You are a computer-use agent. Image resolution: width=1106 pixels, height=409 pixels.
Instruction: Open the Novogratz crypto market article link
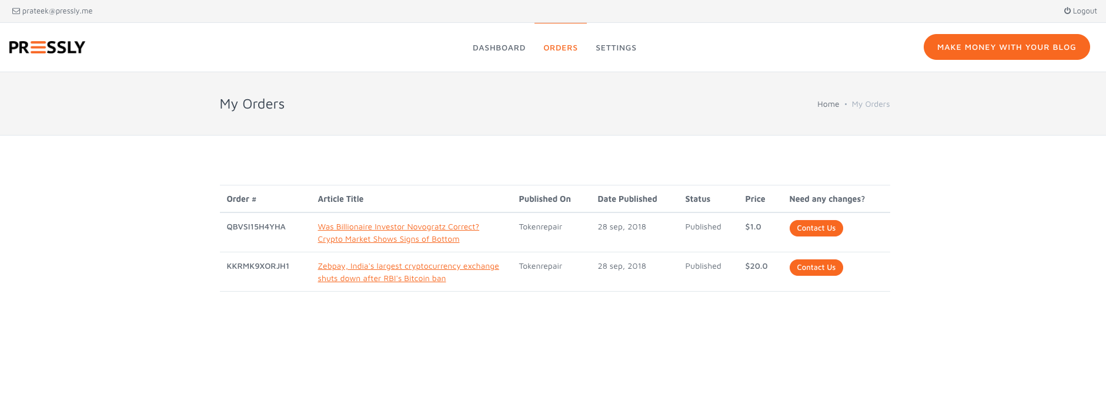tap(398, 233)
